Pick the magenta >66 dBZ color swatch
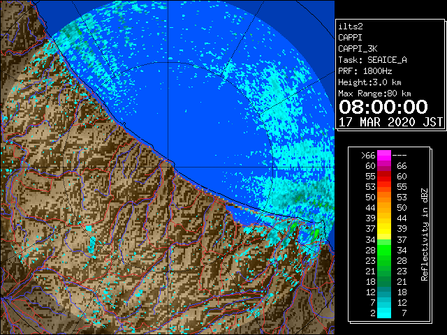Image resolution: width=447 pixels, height=335 pixels. point(384,156)
